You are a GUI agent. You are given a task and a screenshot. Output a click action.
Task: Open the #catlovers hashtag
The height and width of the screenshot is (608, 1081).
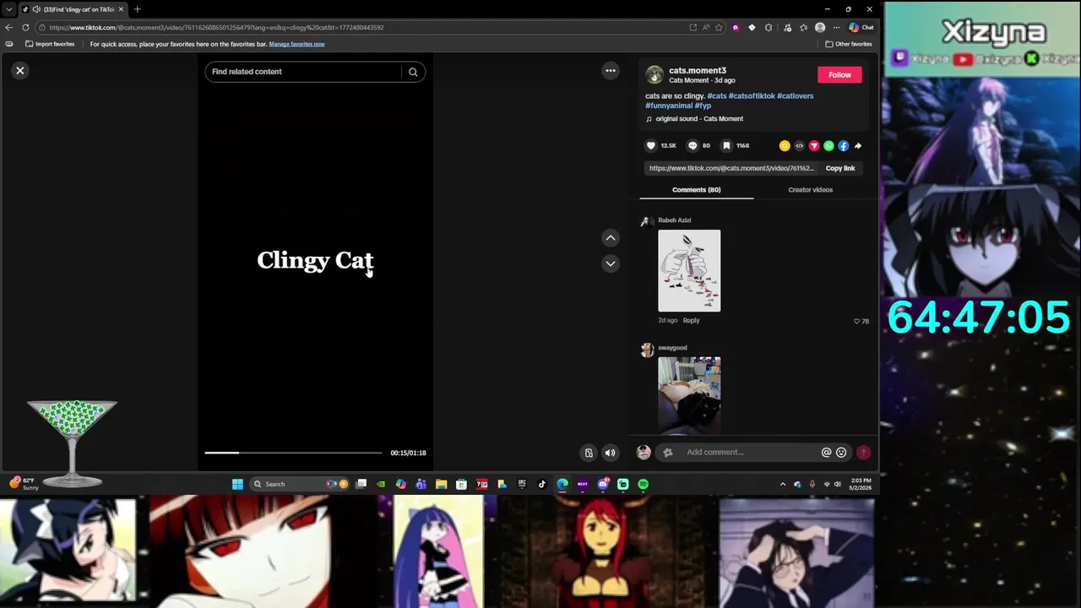[796, 95]
